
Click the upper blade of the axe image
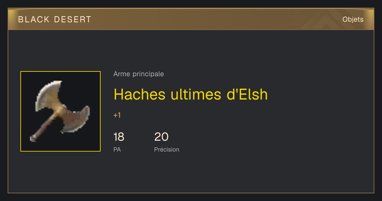pyautogui.click(x=48, y=96)
